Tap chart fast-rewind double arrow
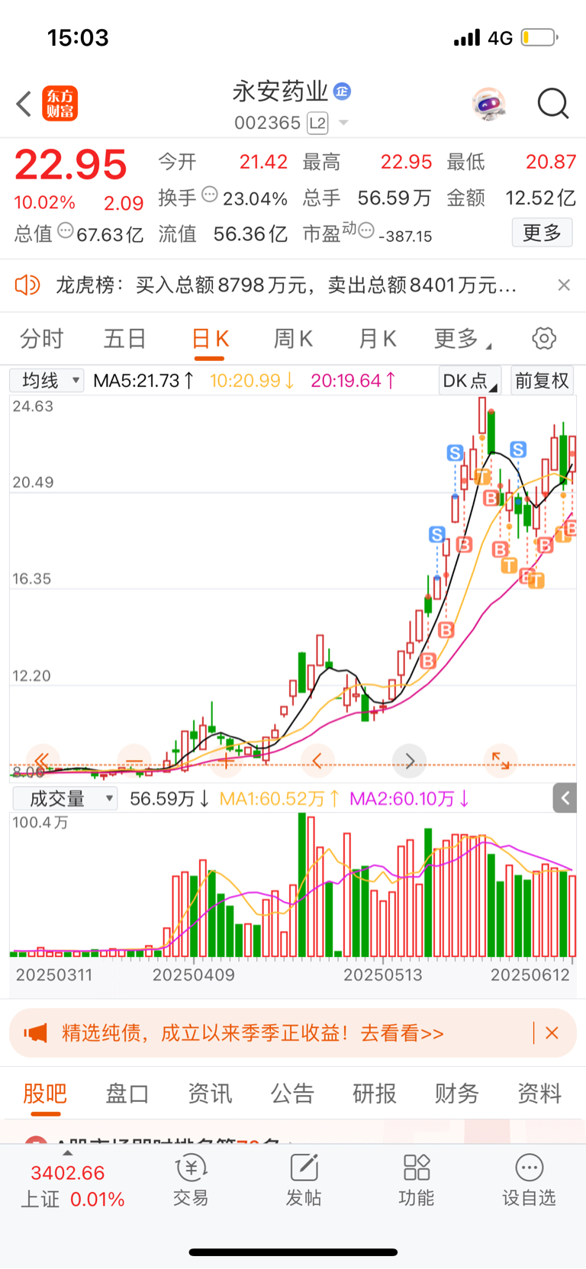The height and width of the screenshot is (1269, 586). click(42, 760)
